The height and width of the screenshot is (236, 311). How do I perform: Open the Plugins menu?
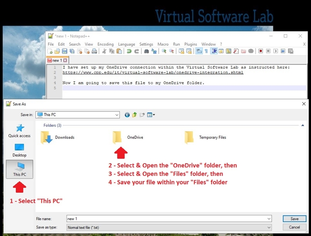[x=190, y=44]
